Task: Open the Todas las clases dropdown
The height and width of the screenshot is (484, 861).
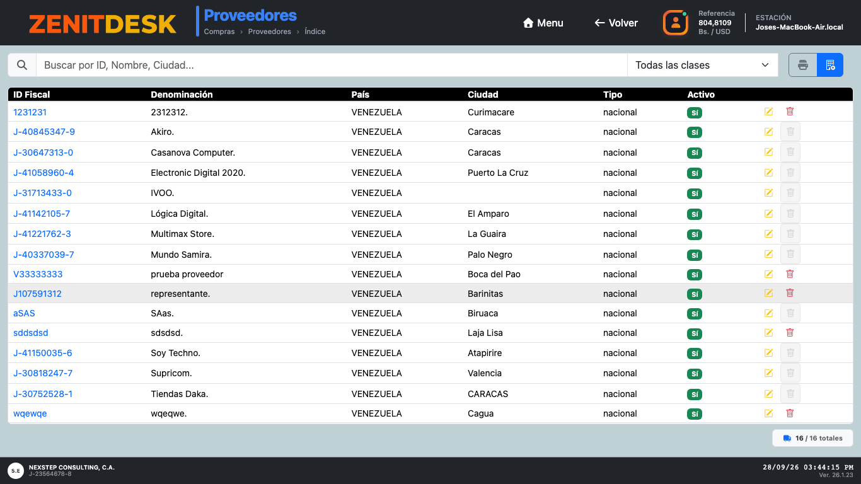Action: 703,65
